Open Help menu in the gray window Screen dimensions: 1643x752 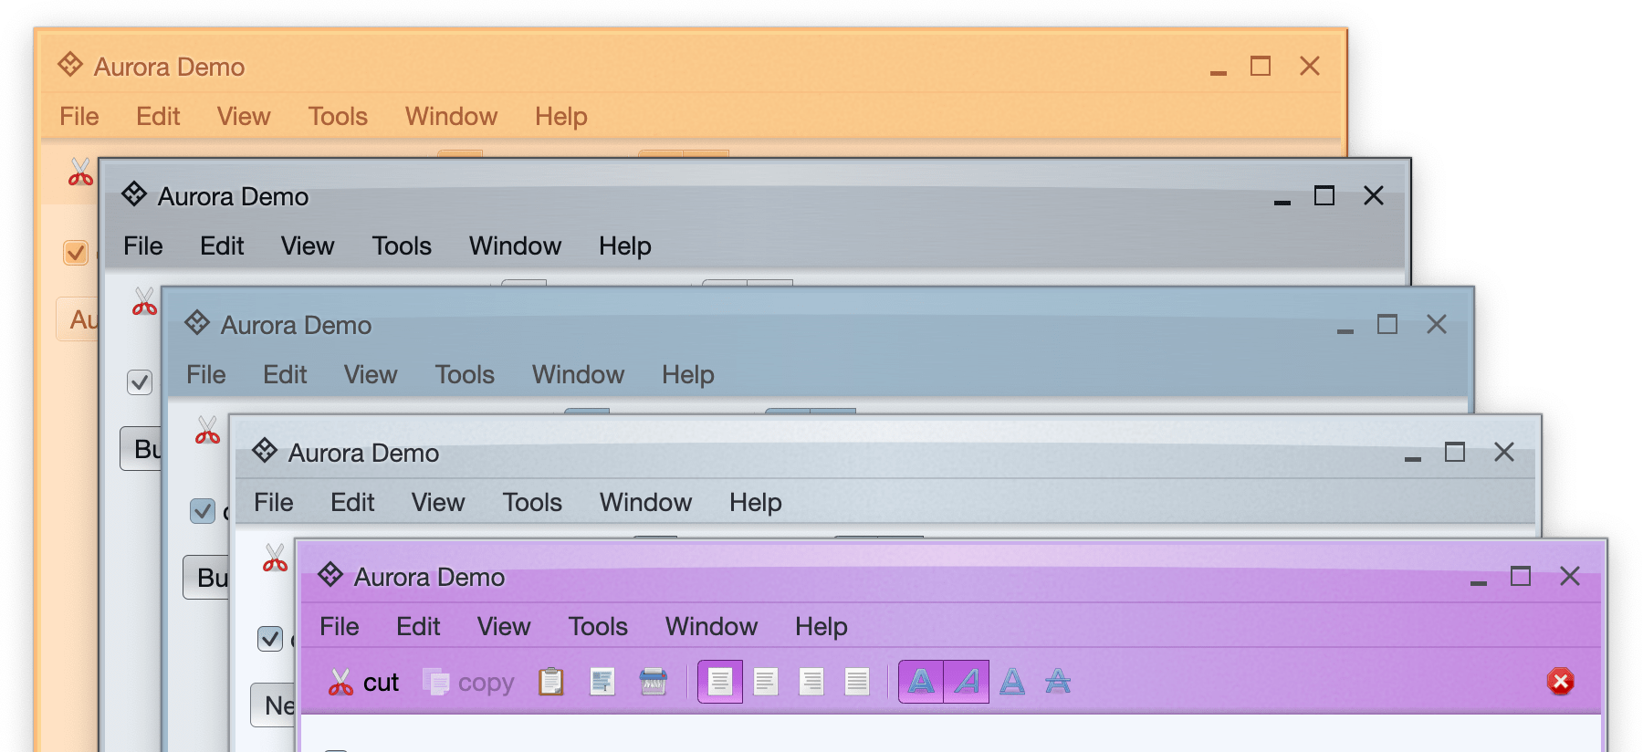625,246
